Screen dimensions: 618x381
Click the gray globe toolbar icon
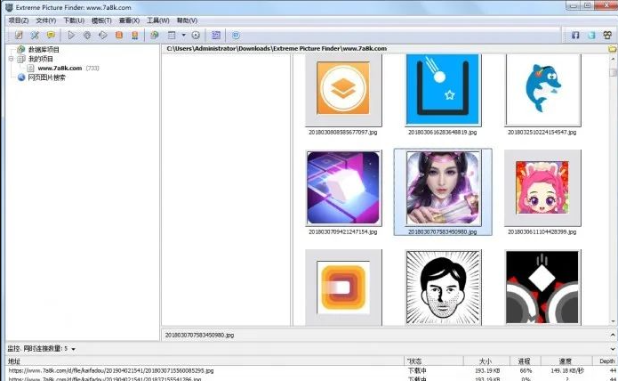87,35
